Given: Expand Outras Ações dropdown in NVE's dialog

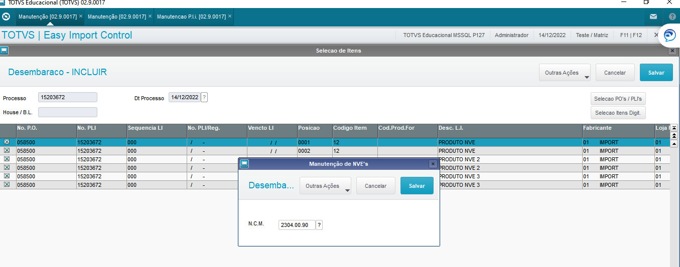Looking at the screenshot, I should point(325,186).
